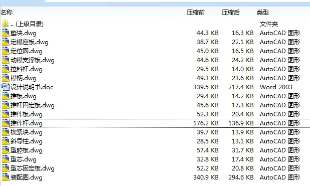
Task: Select the file name 推件杆.dwg
Action: click(27, 123)
